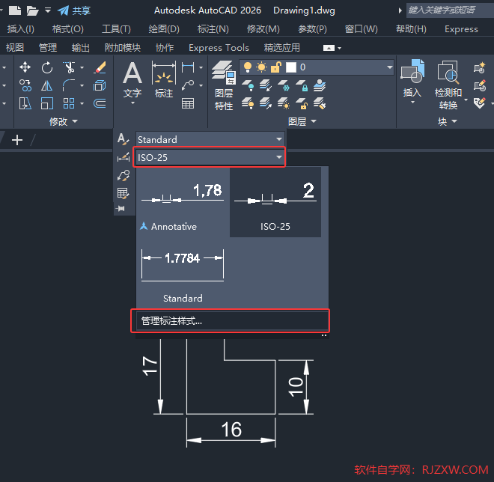494x482 pixels.
Task: Click the multileader style icon
Action: pyautogui.click(x=124, y=175)
